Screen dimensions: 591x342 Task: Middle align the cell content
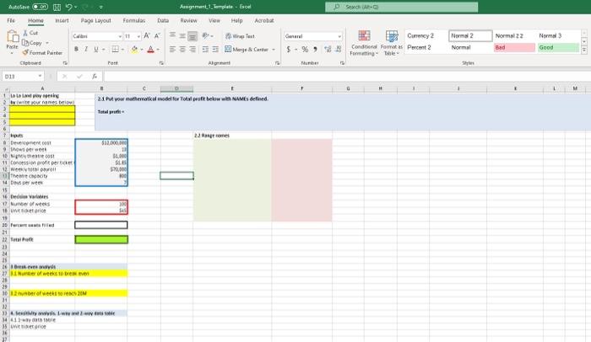[x=182, y=35]
